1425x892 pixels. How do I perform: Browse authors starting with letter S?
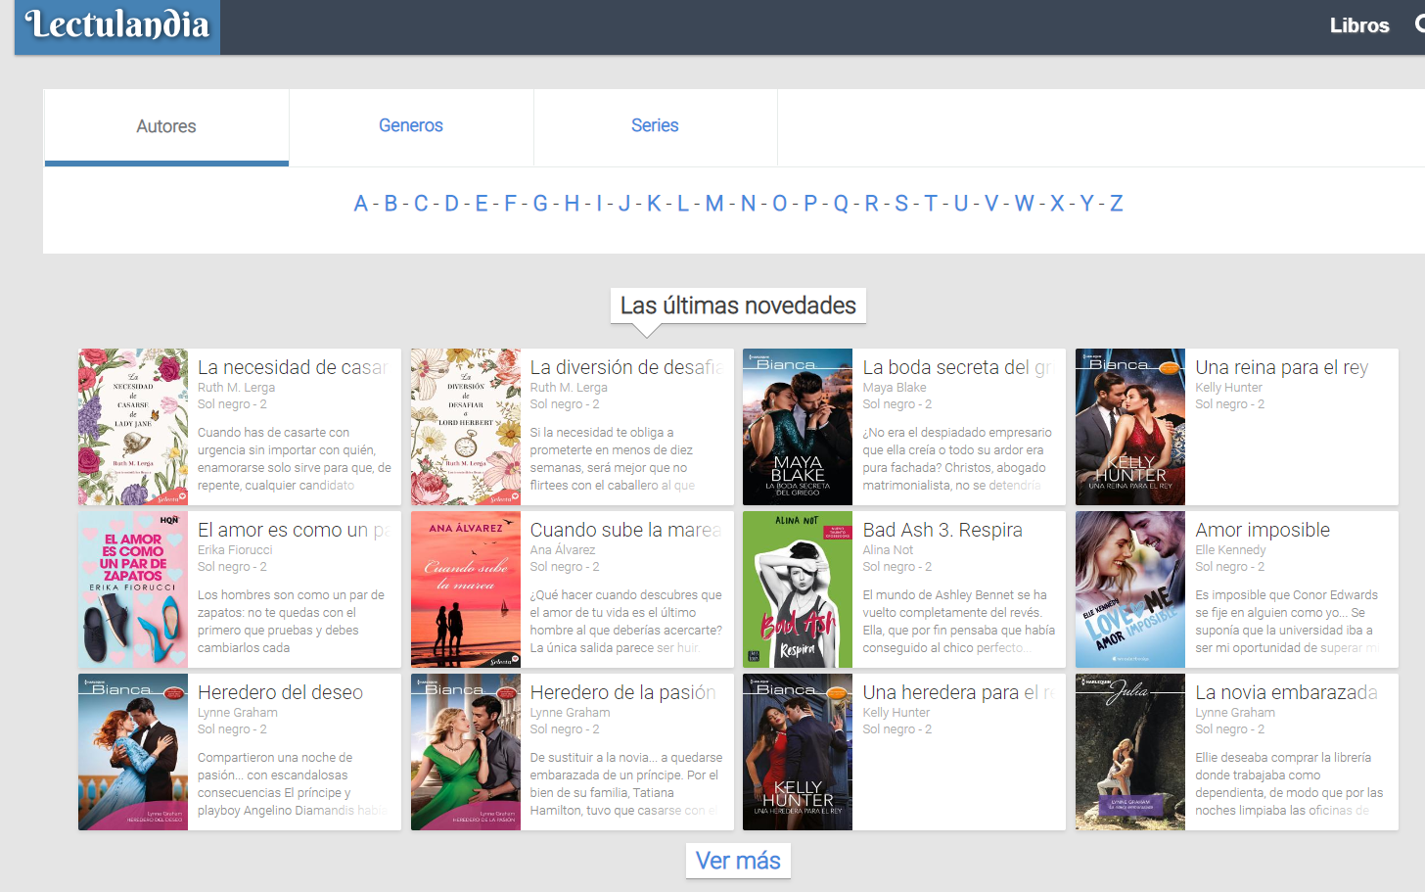pos(901,204)
